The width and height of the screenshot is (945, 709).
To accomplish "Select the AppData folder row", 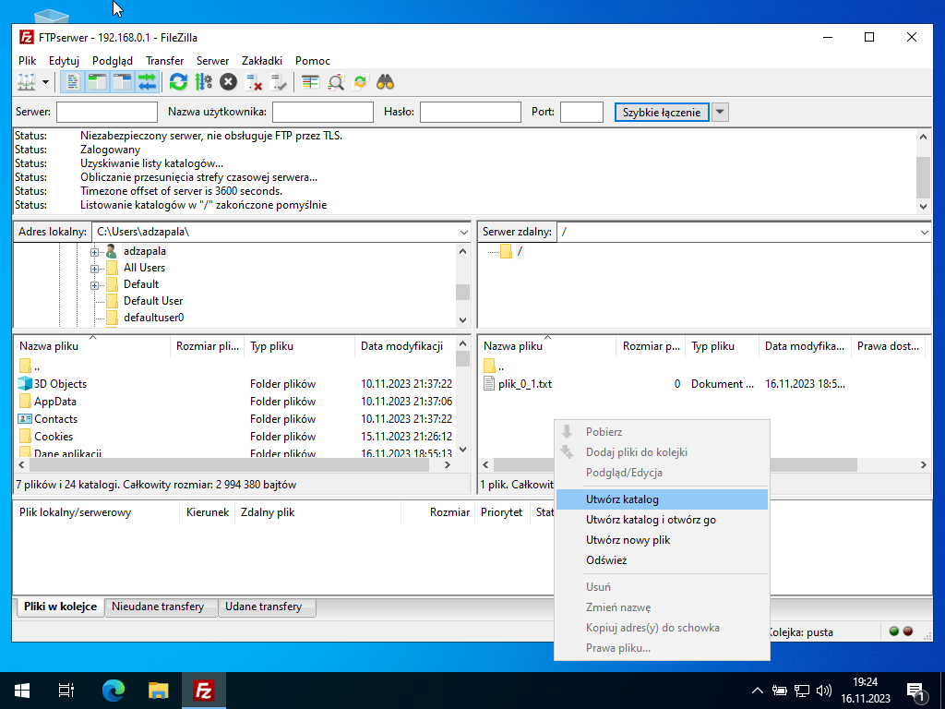I will coord(236,402).
